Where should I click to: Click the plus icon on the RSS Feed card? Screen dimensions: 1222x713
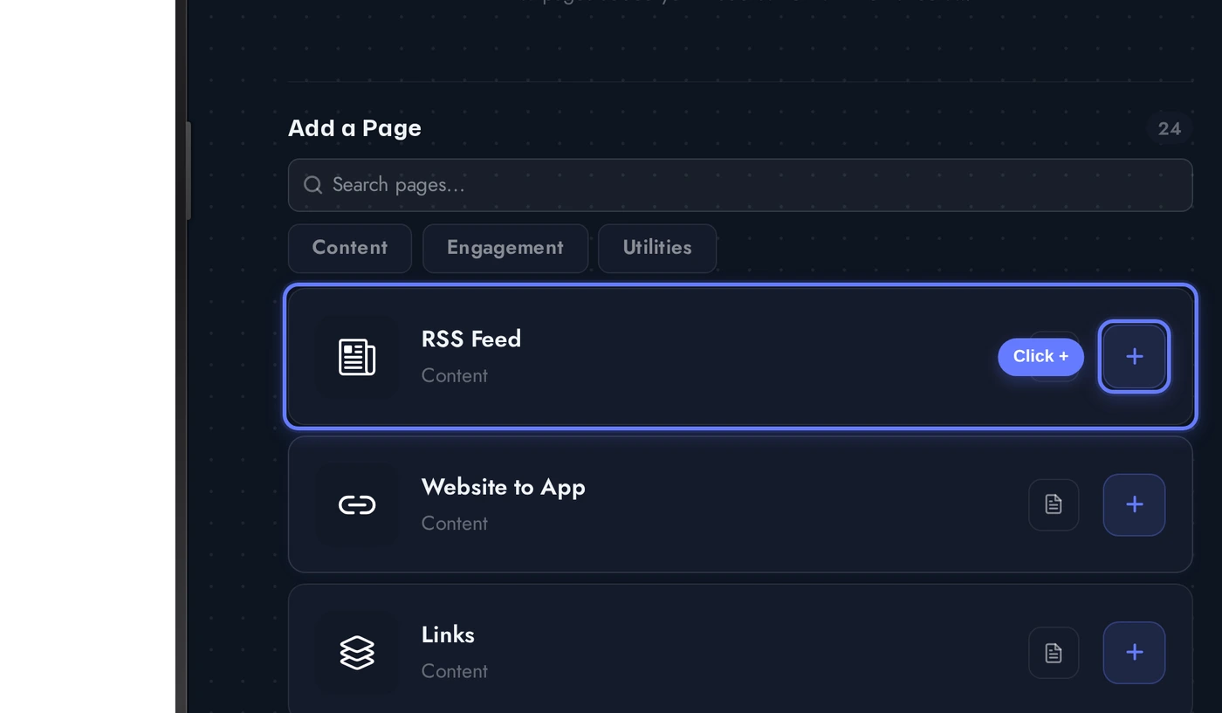tap(1134, 356)
